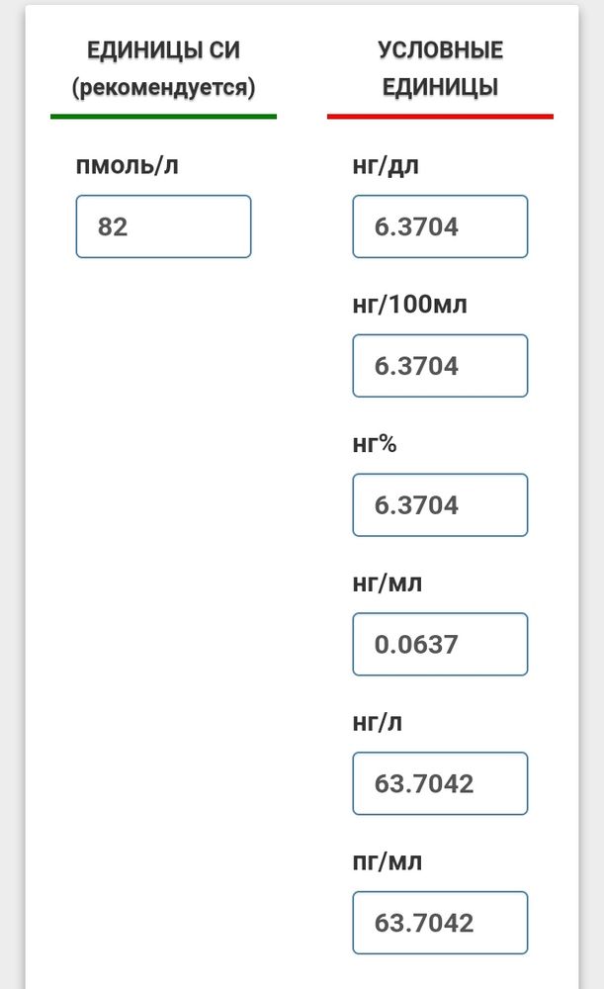Click the пмоль/л unit label
This screenshot has height=989, width=604.
coord(127,165)
